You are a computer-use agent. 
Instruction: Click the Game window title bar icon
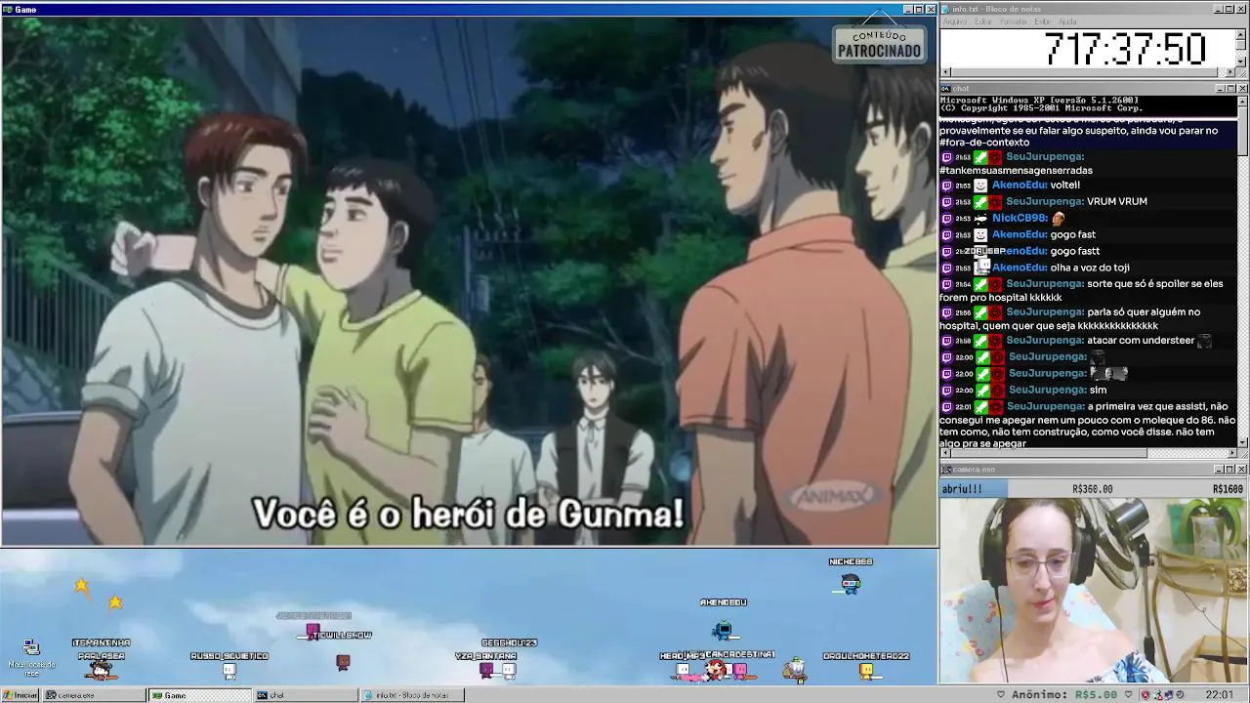[x=7, y=9]
